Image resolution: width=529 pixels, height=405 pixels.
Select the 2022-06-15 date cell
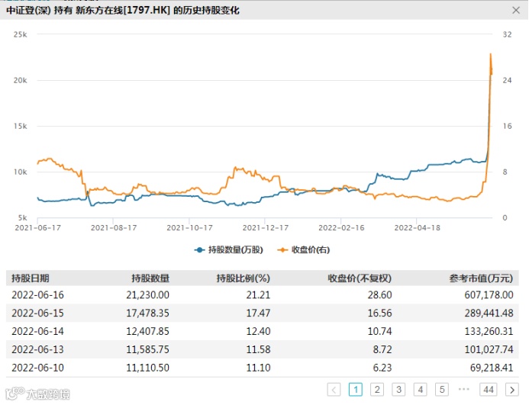click(38, 313)
